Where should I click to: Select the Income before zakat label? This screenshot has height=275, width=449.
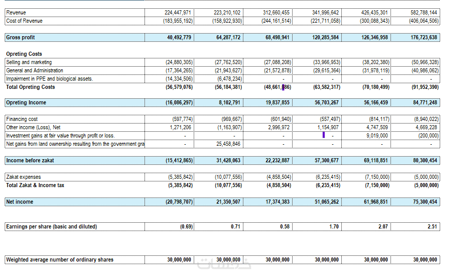tap(30, 161)
